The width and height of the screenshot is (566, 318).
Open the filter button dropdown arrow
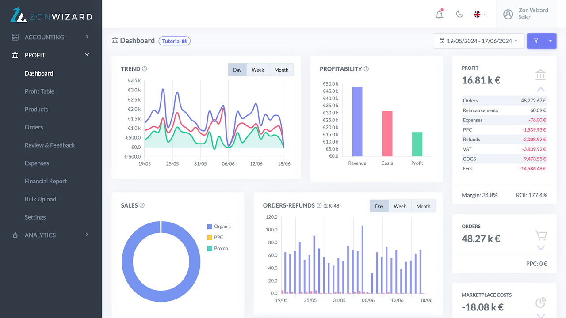coord(551,41)
